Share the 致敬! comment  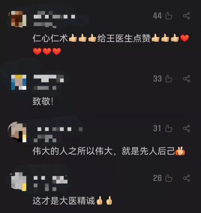[x=186, y=79]
